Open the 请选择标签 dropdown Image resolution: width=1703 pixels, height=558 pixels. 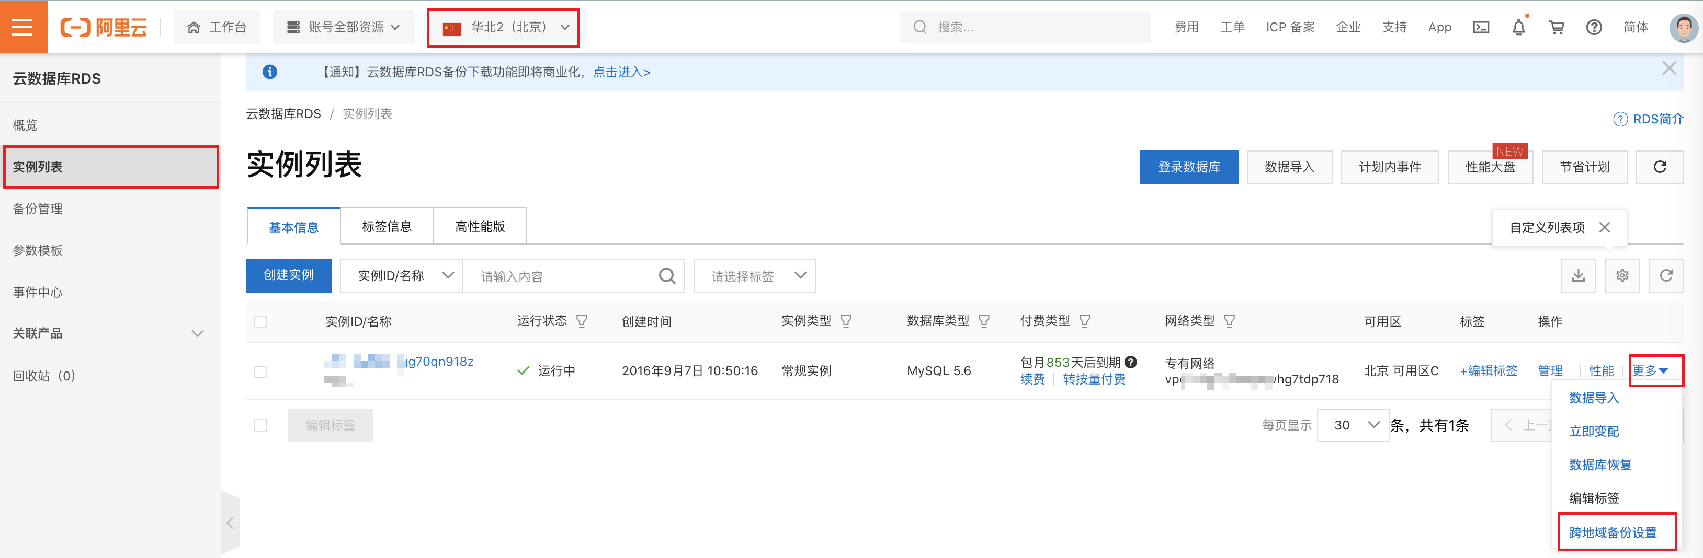click(x=754, y=276)
